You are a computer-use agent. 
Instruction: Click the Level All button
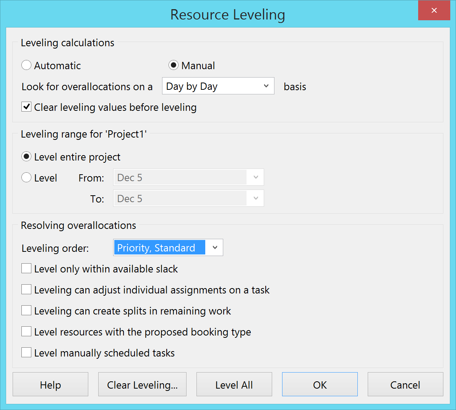pos(234,384)
